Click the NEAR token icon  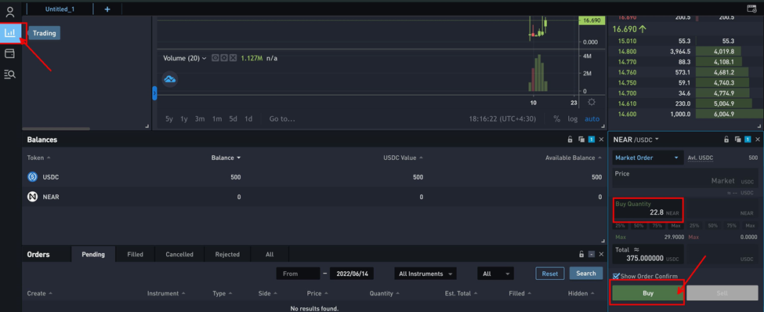pos(33,197)
